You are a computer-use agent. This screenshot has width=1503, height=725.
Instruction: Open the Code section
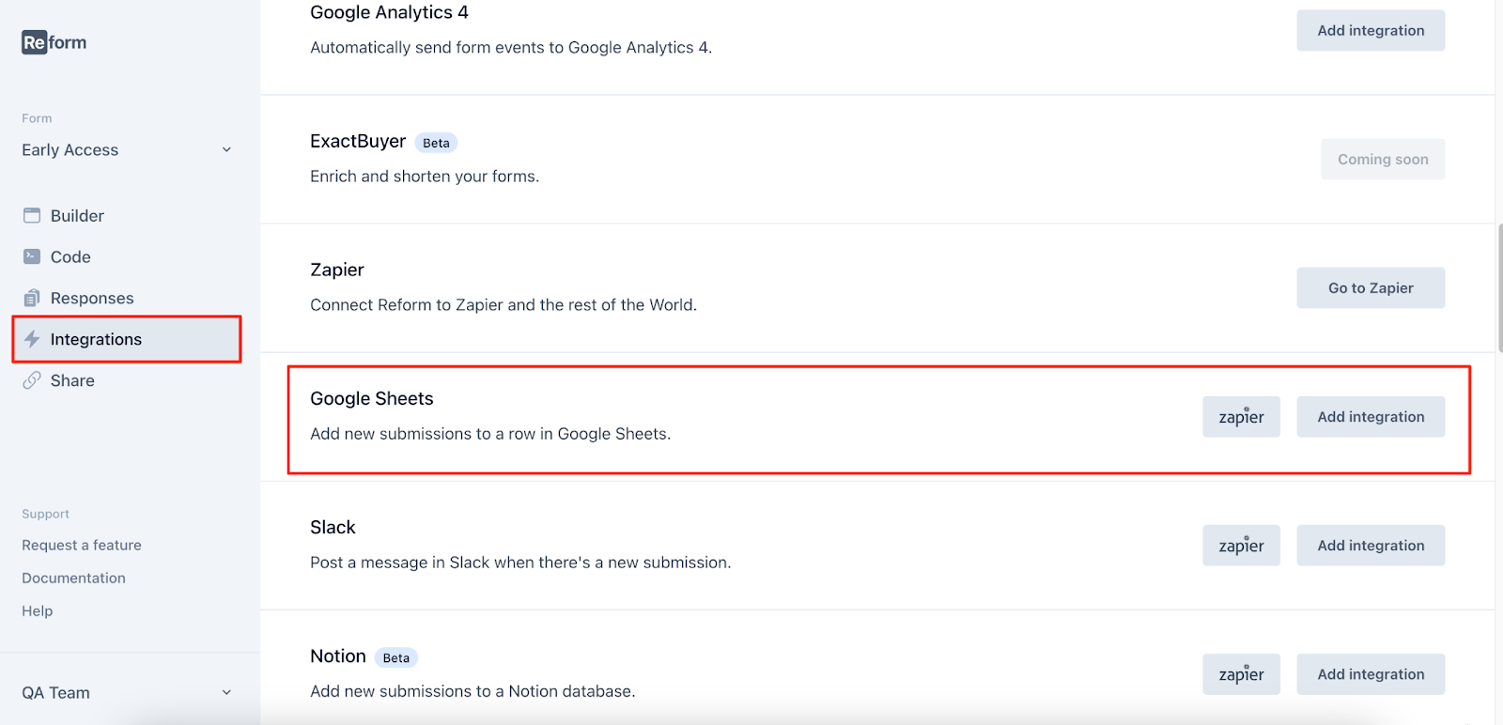click(70, 256)
